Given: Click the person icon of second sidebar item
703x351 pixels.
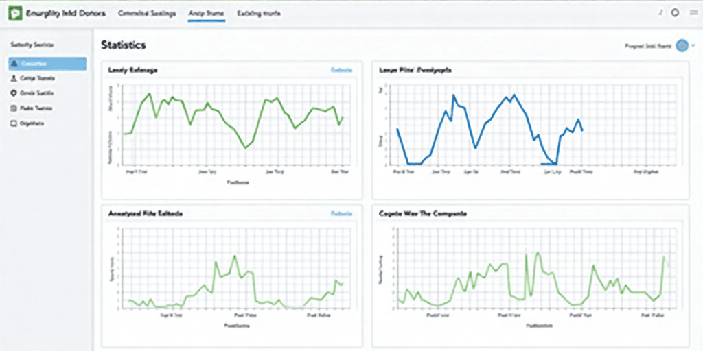Looking at the screenshot, I should (x=14, y=79).
